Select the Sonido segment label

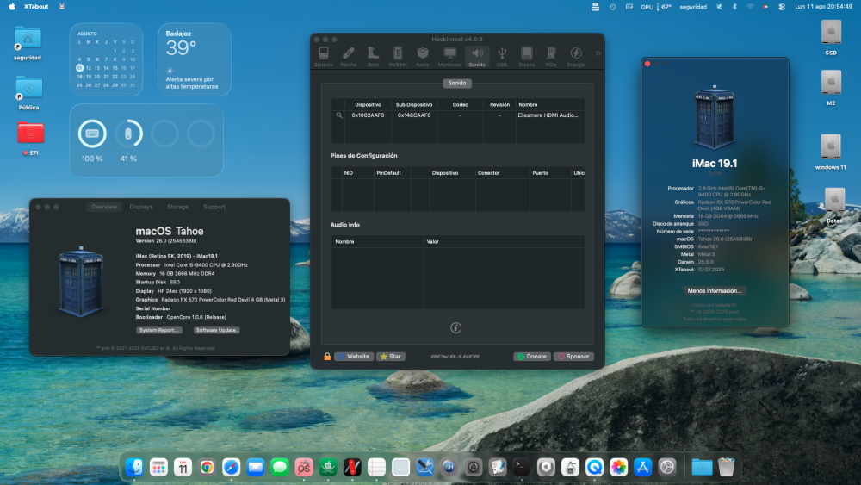tap(457, 83)
